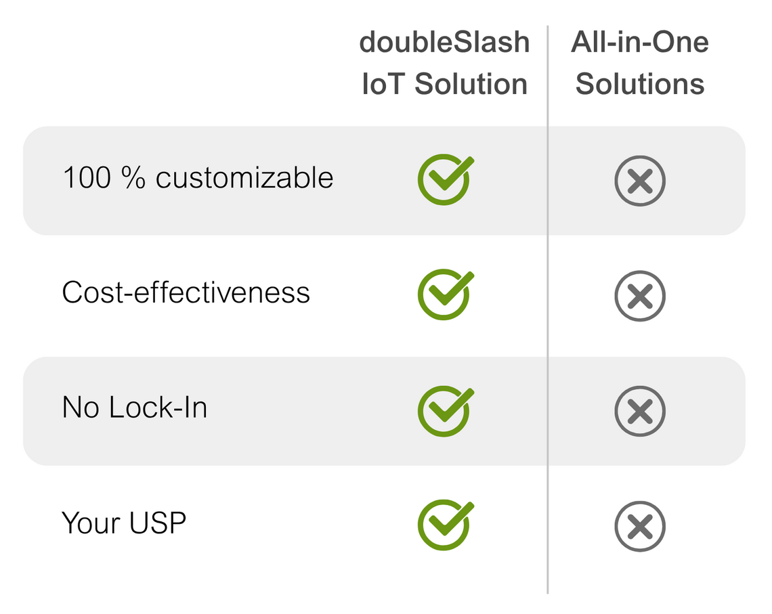Select the All-in-One Solutions column header
The image size is (772, 614).
(640, 63)
